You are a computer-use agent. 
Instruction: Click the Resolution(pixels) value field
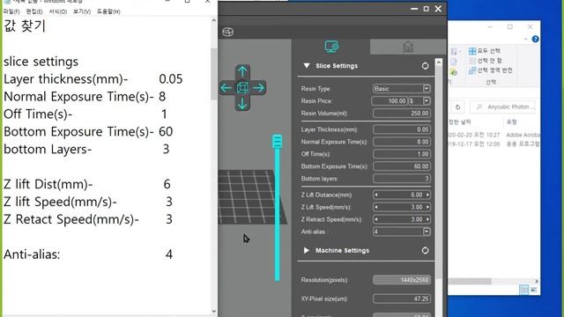402,280
